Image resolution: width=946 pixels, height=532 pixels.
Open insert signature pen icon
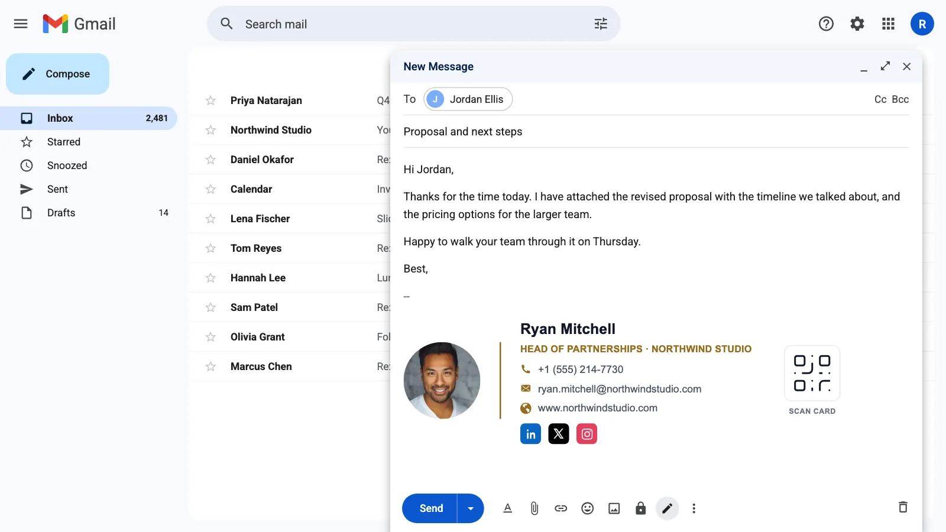[667, 508]
